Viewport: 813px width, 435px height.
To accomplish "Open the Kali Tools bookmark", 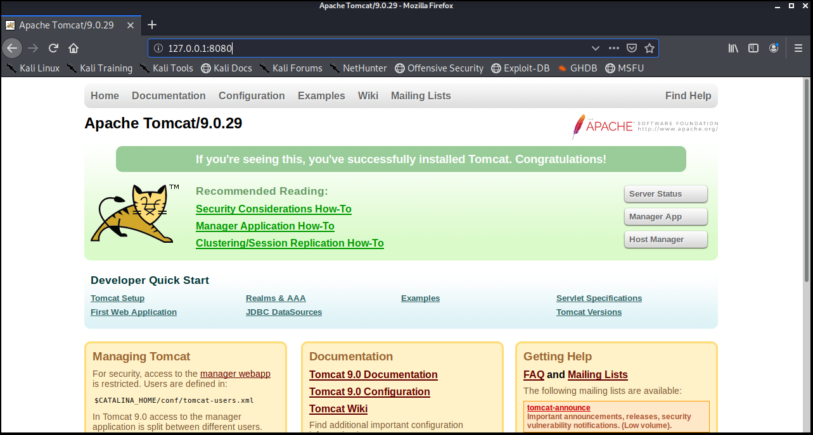I will [x=166, y=68].
